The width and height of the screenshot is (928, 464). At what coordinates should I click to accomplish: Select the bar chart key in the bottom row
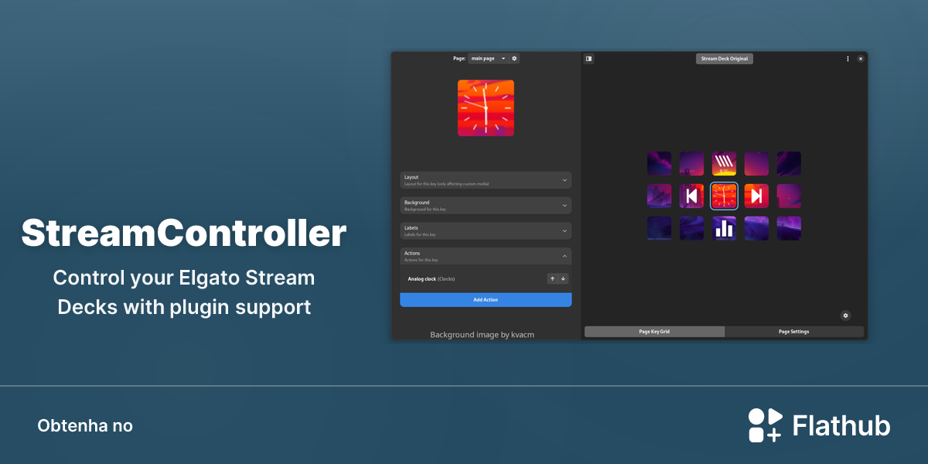pyautogui.click(x=724, y=228)
